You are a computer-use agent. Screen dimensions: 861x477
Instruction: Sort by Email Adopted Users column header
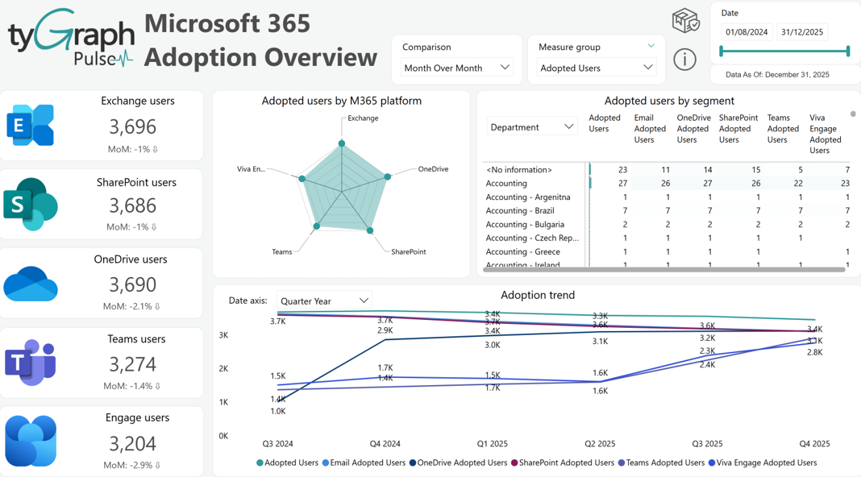tap(650, 128)
